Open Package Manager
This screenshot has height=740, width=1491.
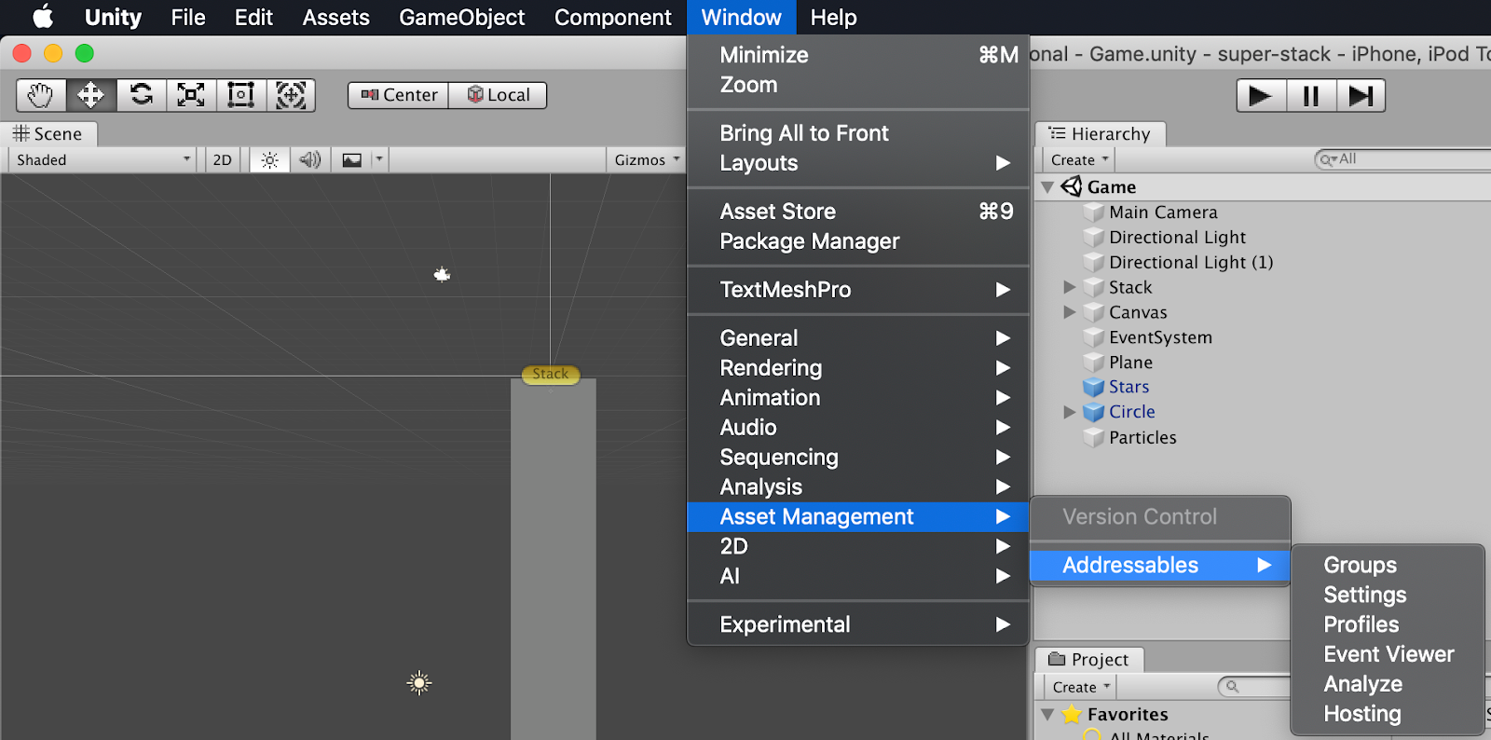coord(857,241)
